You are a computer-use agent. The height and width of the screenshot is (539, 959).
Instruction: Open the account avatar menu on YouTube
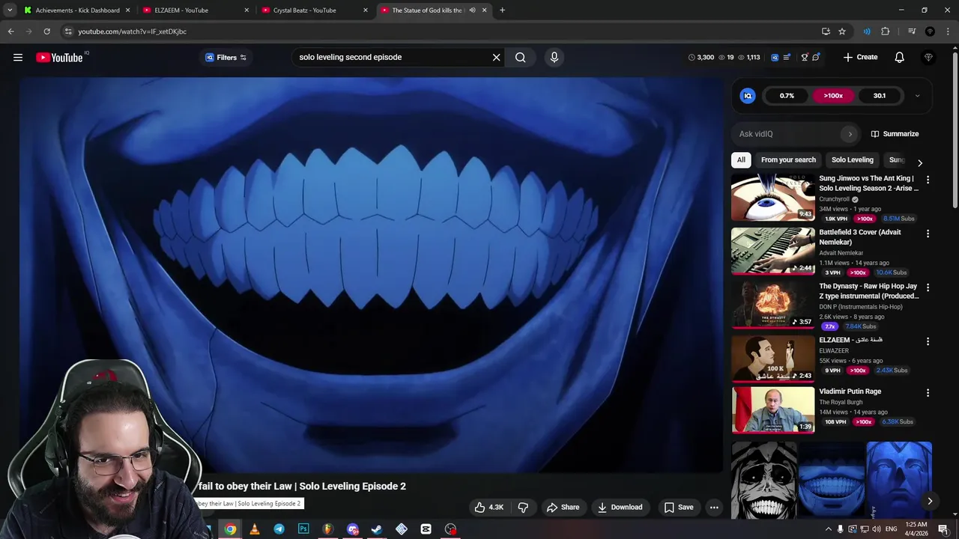click(928, 58)
